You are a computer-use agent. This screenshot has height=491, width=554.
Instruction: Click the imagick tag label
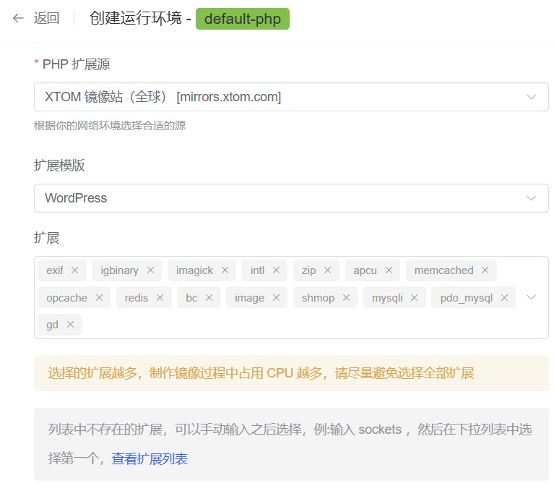pyautogui.click(x=195, y=270)
